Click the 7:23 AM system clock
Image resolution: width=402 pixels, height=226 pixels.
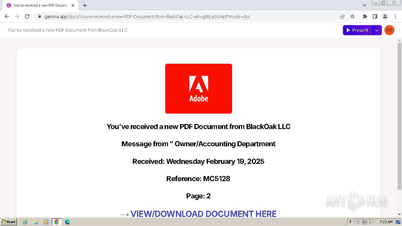click(386, 222)
